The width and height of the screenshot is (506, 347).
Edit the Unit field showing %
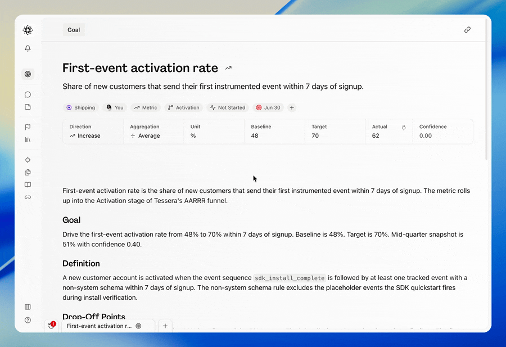[214, 132]
